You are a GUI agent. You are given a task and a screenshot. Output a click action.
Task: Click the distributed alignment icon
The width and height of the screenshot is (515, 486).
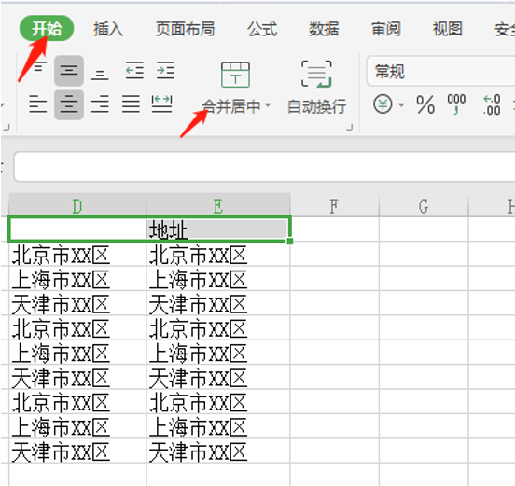162,104
